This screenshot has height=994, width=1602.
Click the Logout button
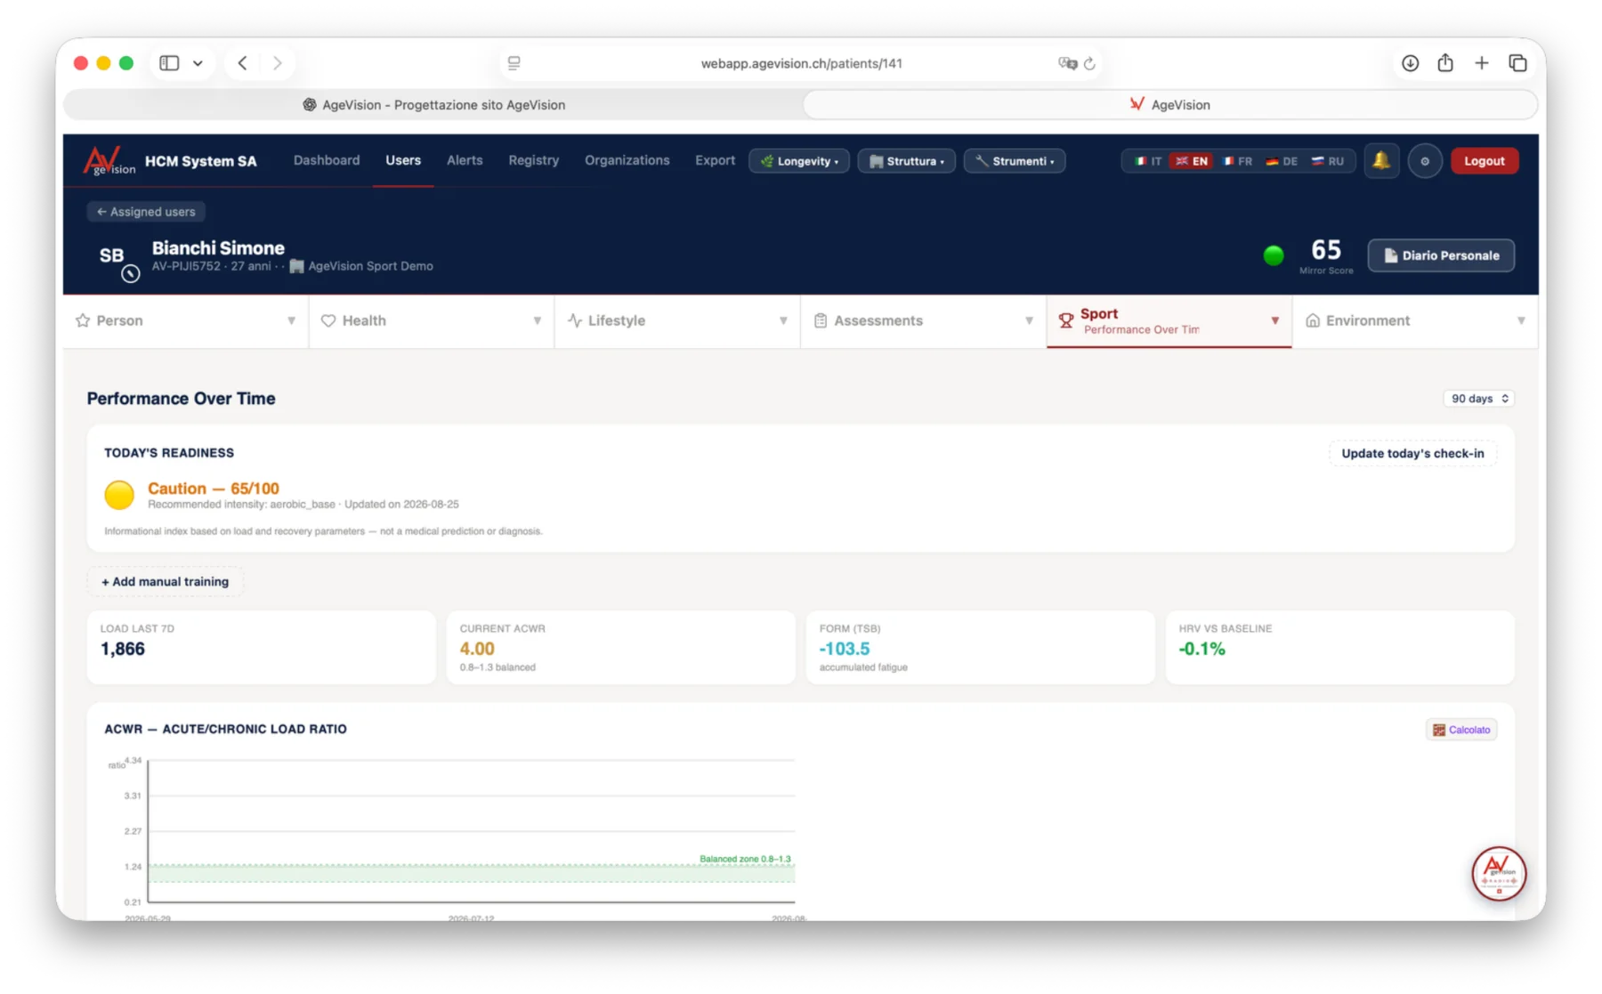[x=1484, y=161]
